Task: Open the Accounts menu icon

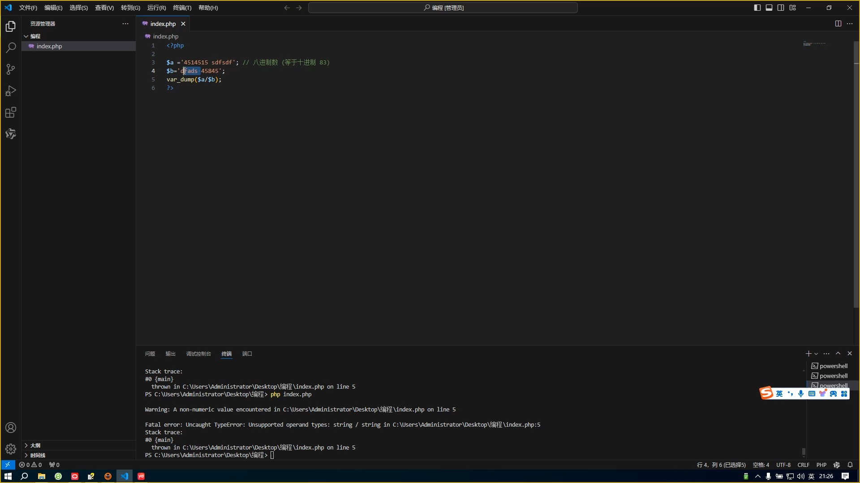Action: click(11, 428)
